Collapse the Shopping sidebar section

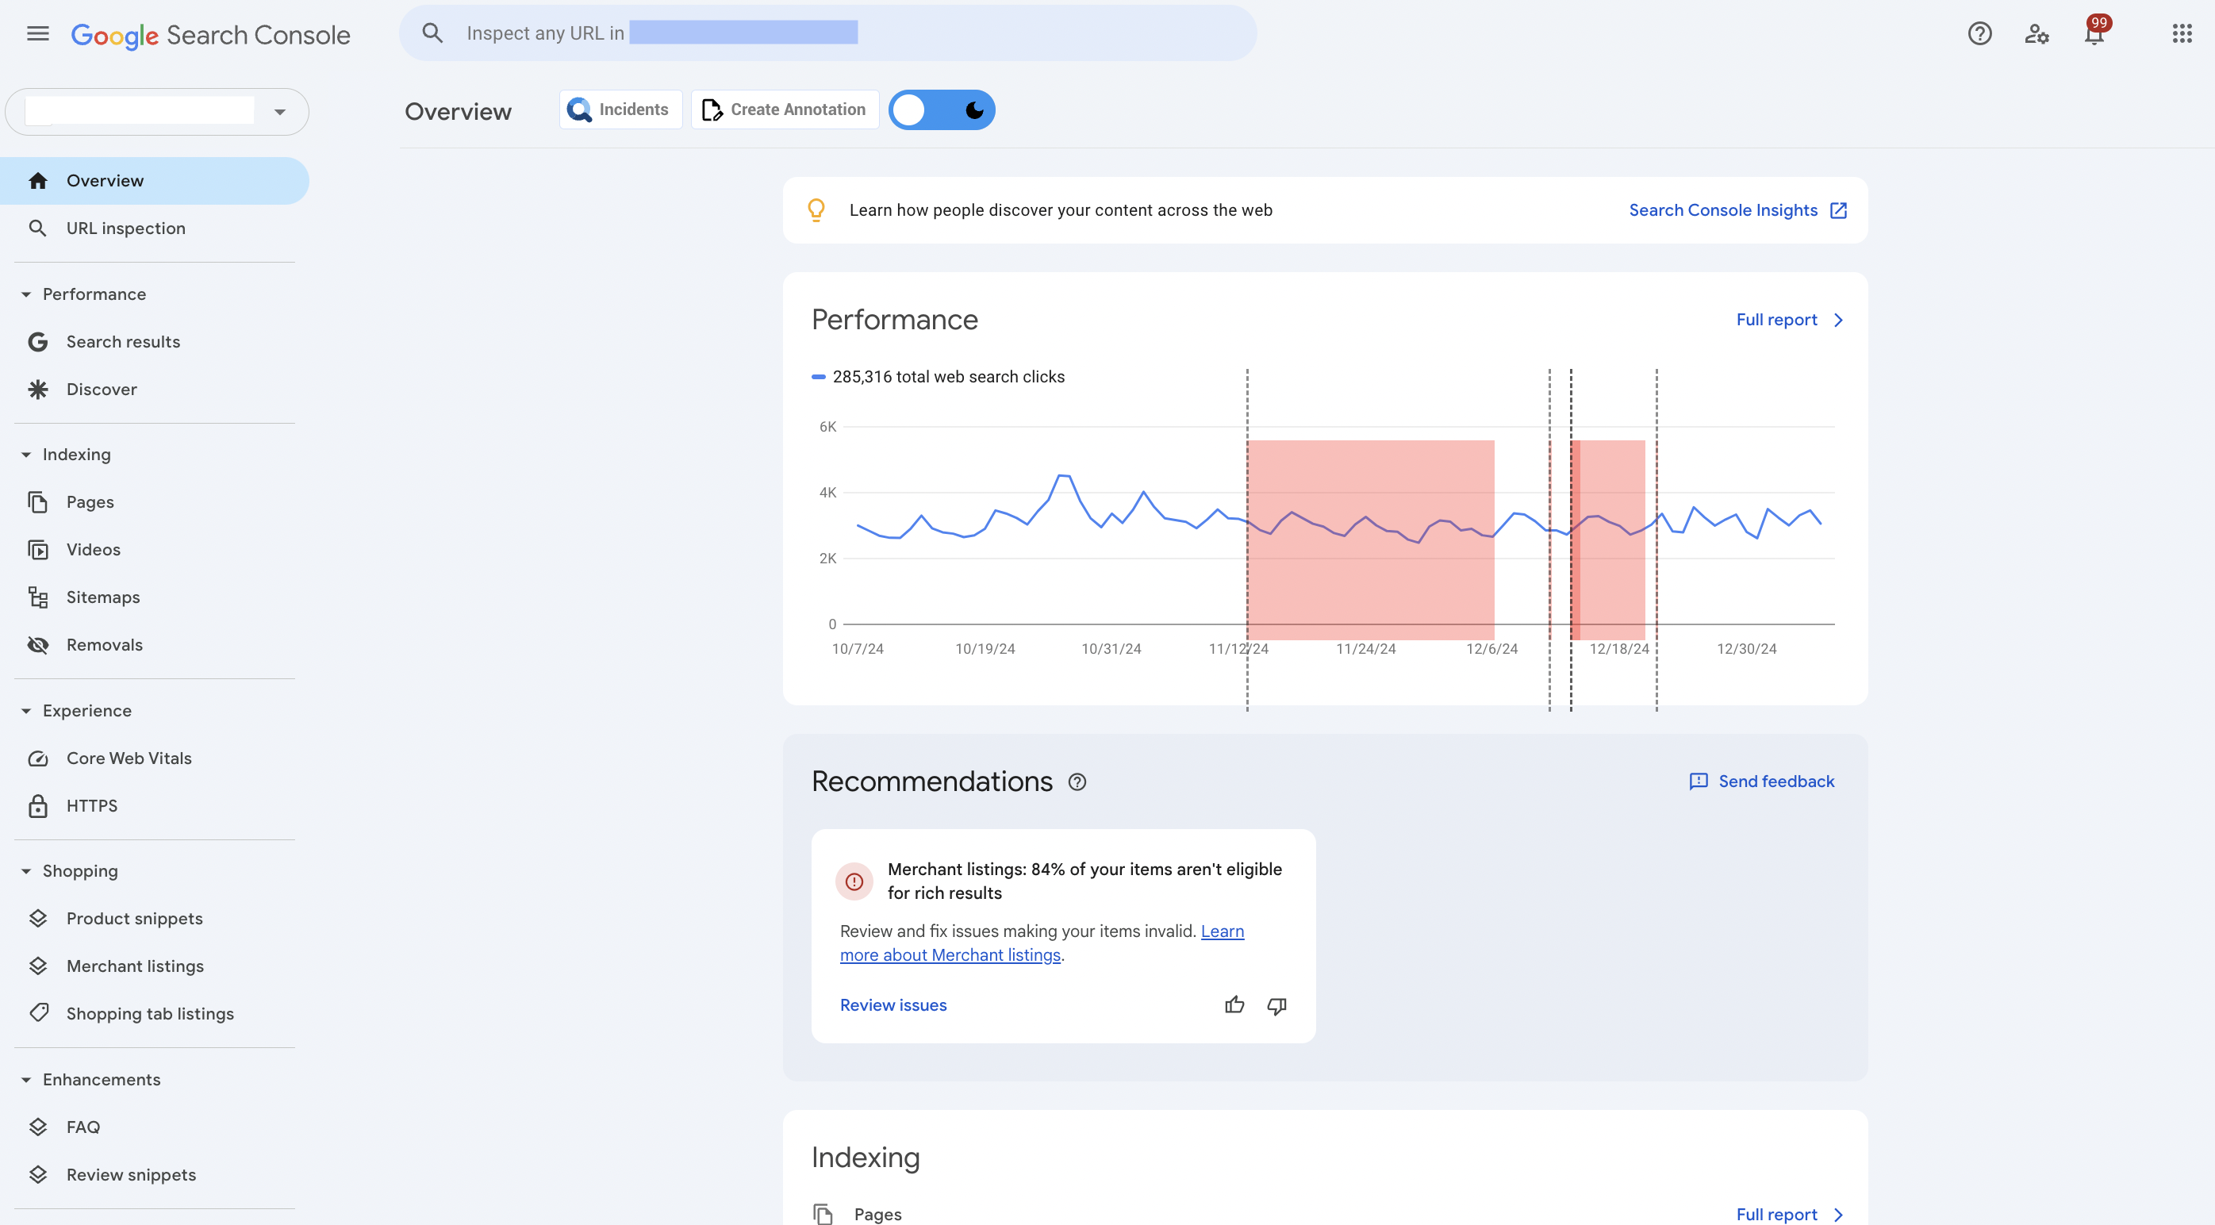(x=26, y=871)
